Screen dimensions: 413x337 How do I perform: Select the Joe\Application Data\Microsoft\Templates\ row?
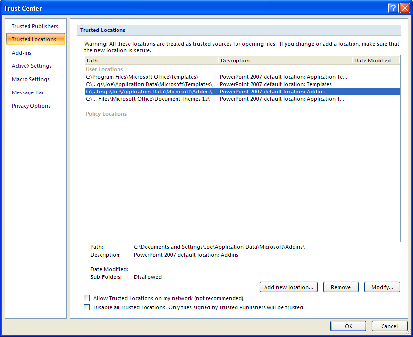point(242,84)
